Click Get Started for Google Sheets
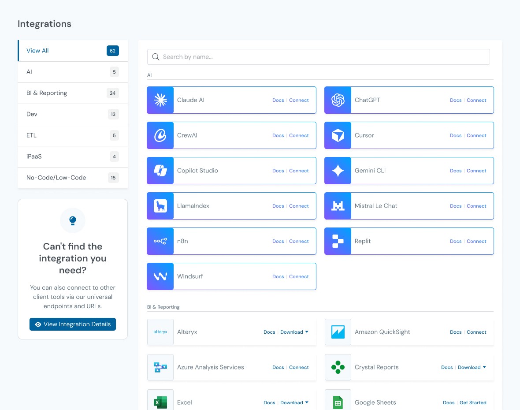Viewport: 520px width, 410px height. pyautogui.click(x=473, y=403)
